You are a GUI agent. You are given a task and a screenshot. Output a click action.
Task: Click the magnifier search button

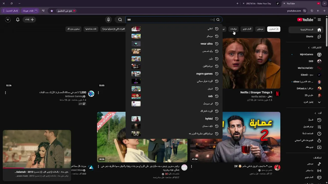pyautogui.click(x=120, y=20)
